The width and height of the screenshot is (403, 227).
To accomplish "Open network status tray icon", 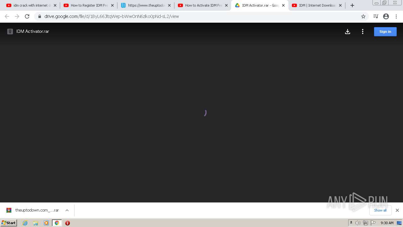I will [366, 223].
